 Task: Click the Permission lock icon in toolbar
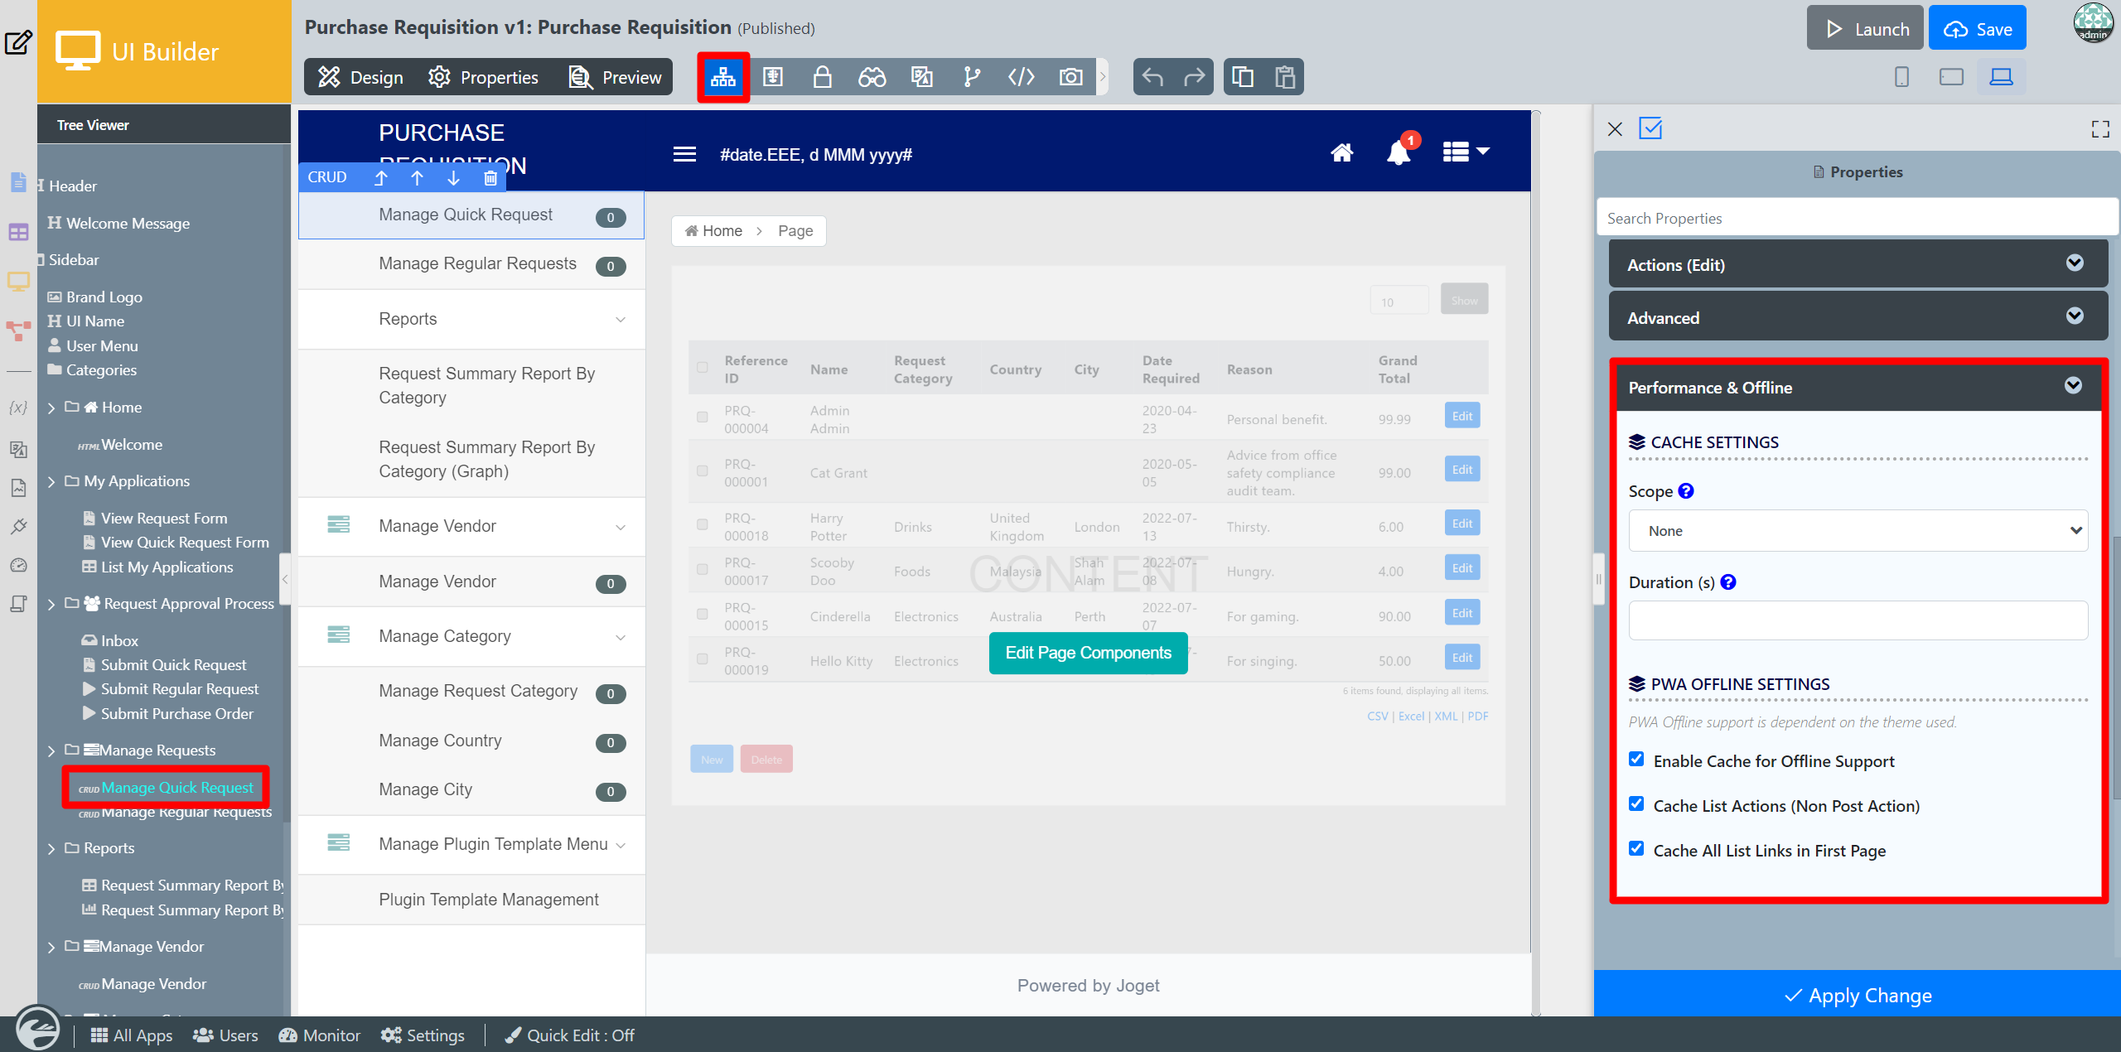(822, 77)
